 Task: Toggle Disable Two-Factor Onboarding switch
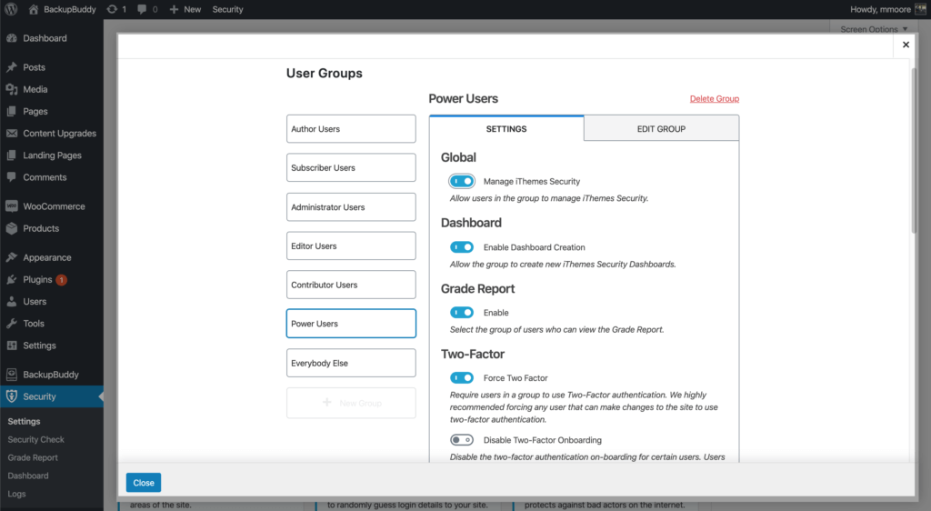[x=461, y=440]
